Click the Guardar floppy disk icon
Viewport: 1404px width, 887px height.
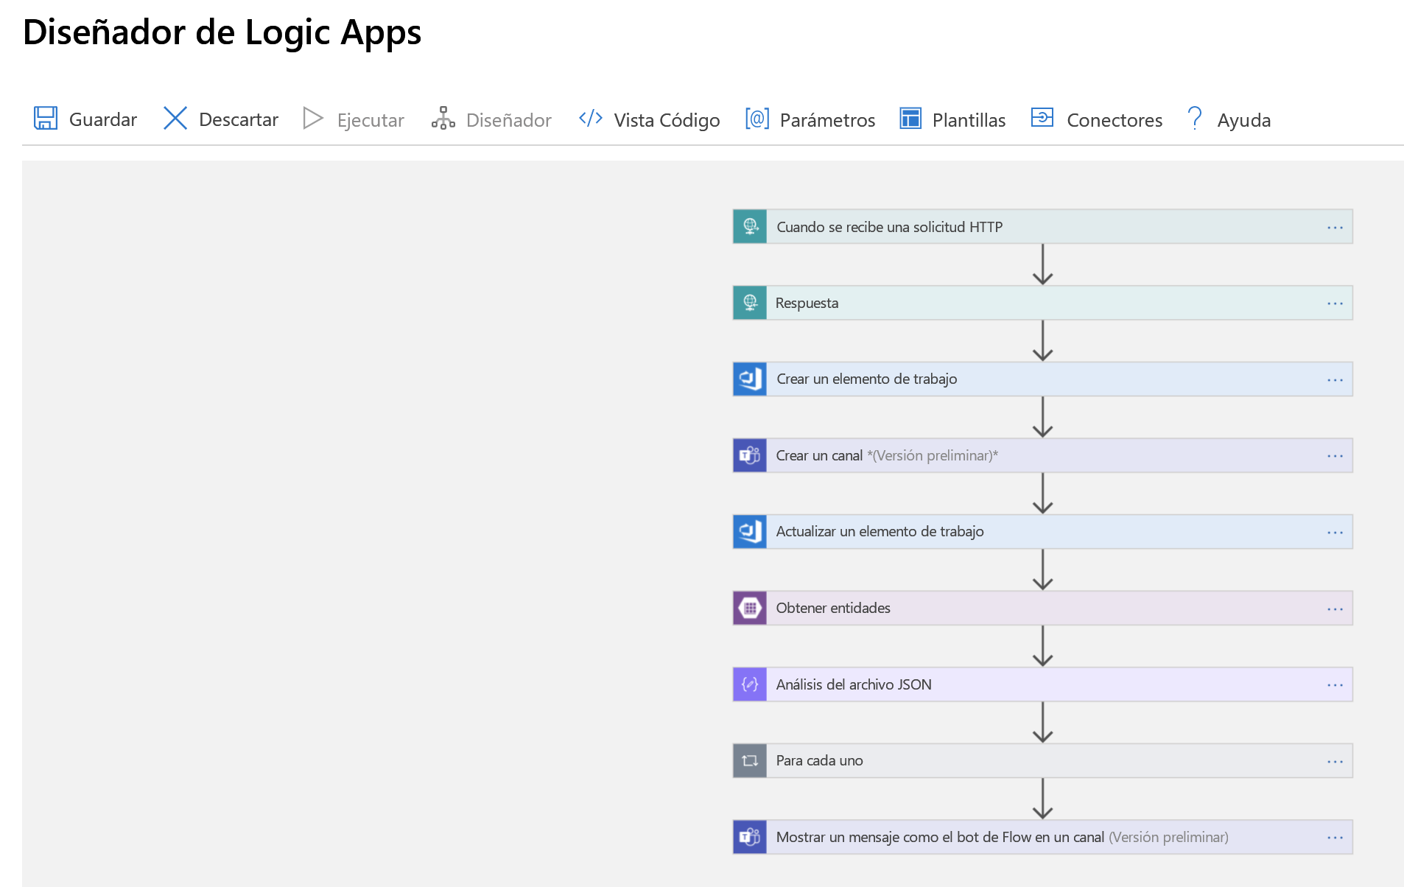[46, 119]
